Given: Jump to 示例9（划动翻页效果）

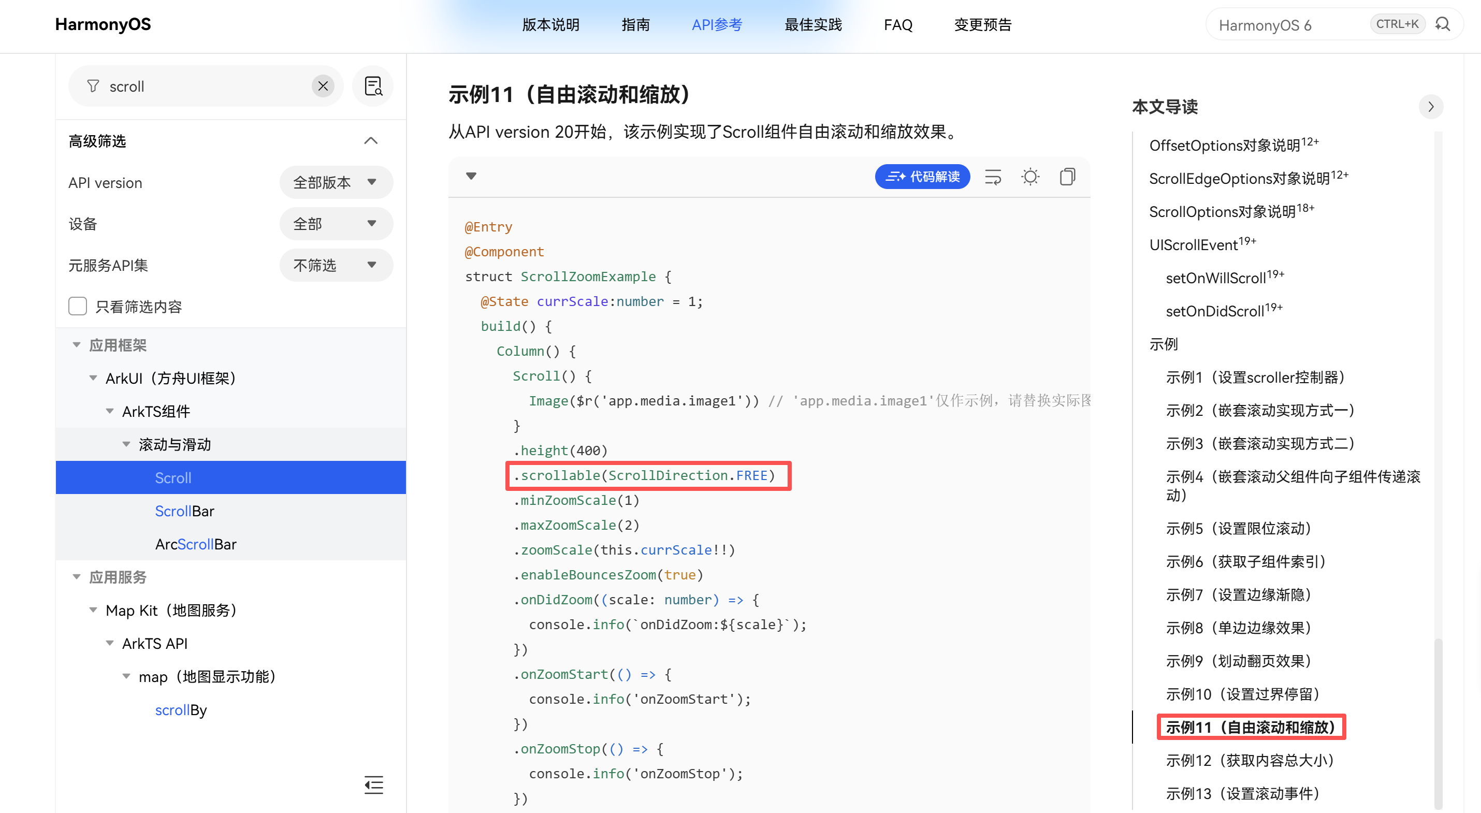Looking at the screenshot, I should click(x=1239, y=661).
